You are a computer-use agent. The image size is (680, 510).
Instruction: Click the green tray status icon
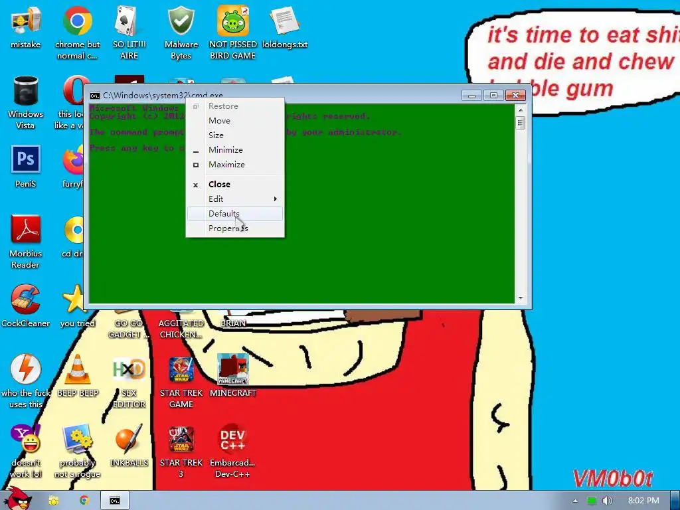(x=591, y=501)
